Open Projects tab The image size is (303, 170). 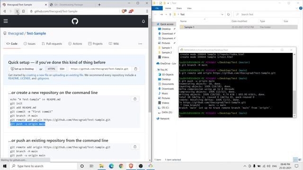pos(95,44)
